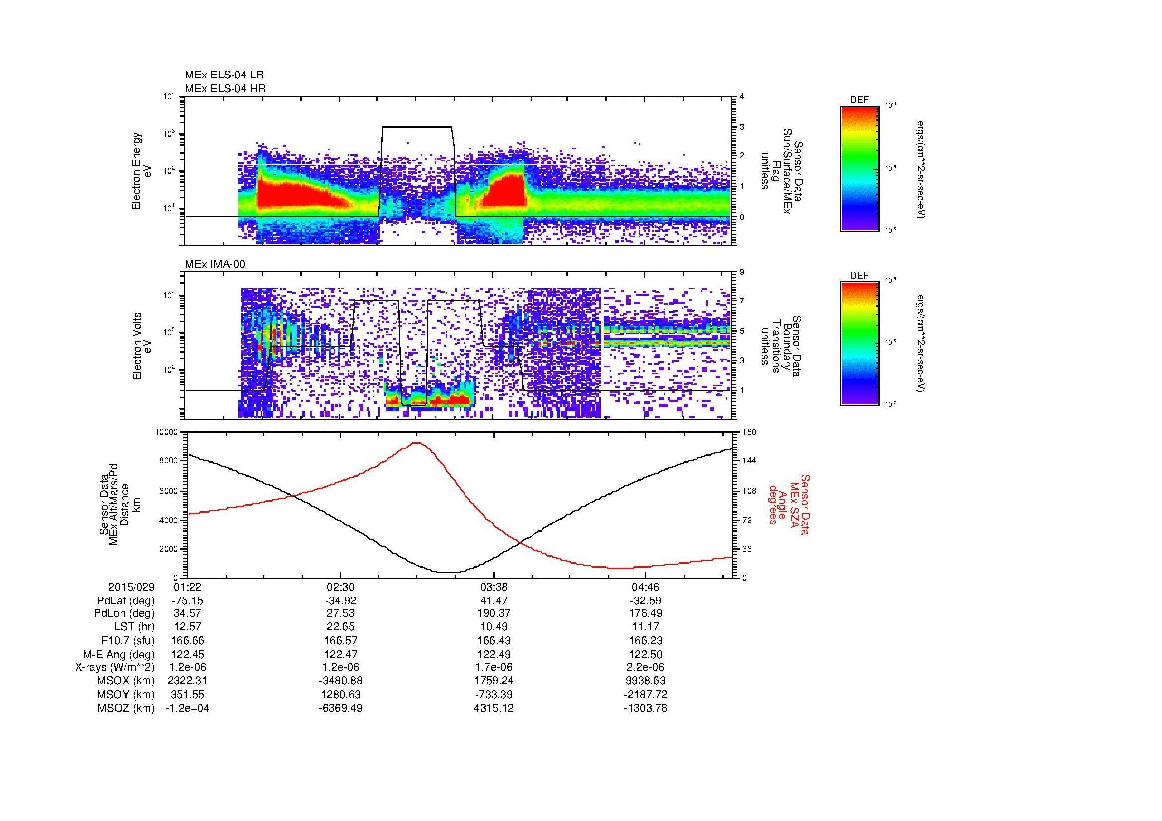
Task: Click the 'MEx IMA-00' panel title
Action: click(x=215, y=264)
